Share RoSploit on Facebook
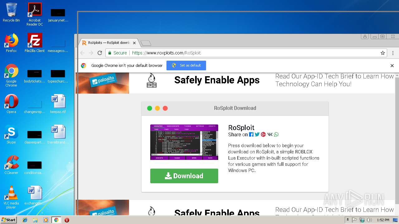 (x=251, y=134)
